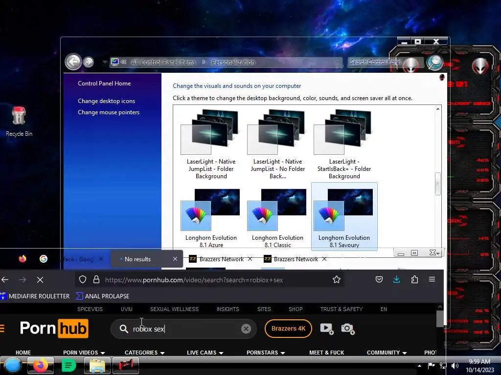Open the Firefox hamburger application menu
The width and height of the screenshot is (501, 375).
pyautogui.click(x=432, y=279)
